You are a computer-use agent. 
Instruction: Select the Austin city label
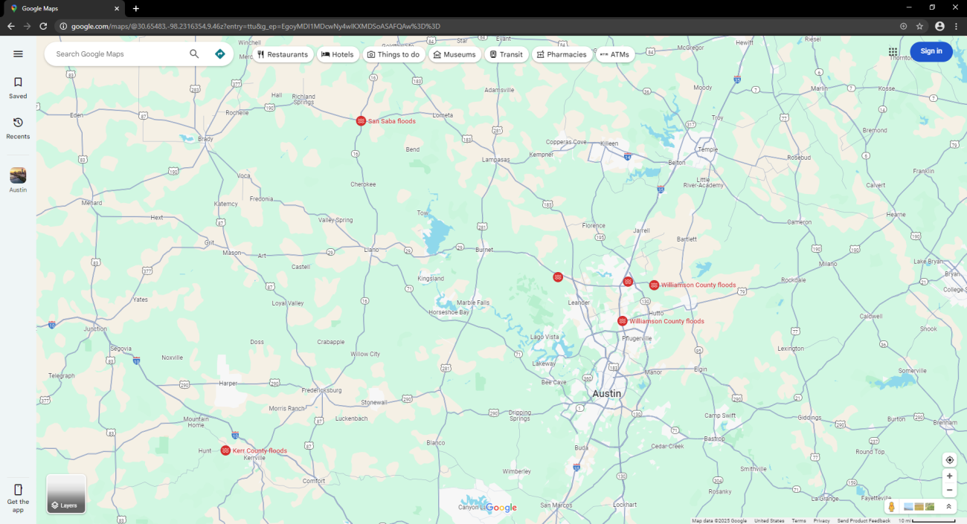606,393
